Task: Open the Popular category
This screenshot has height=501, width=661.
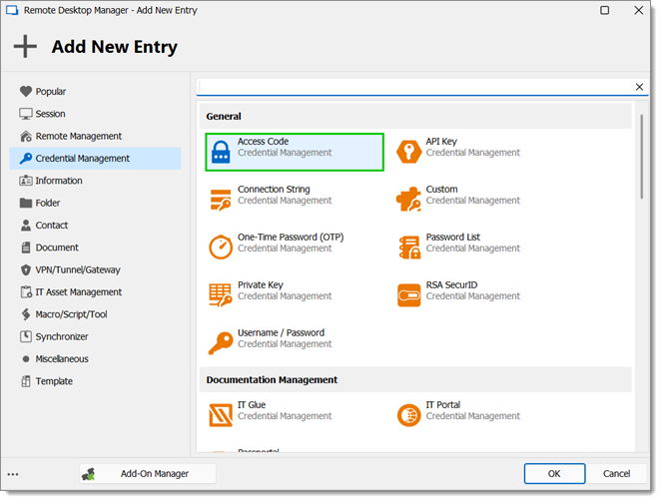Action: pos(95,92)
